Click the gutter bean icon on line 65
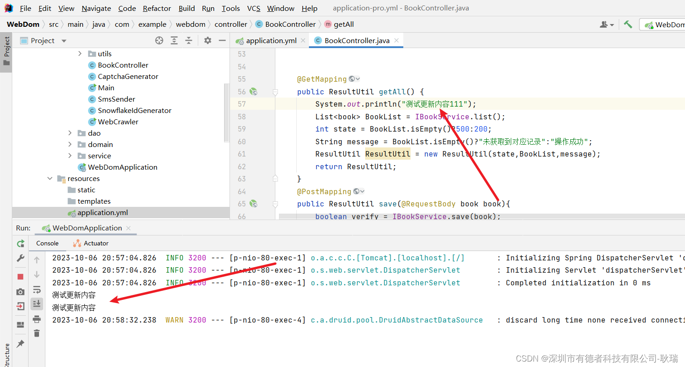 [x=254, y=204]
